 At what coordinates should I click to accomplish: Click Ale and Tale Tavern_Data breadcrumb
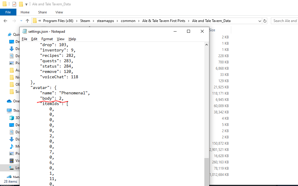(211, 21)
